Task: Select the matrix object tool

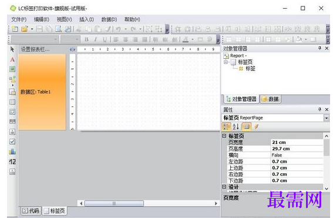Action: tap(12, 112)
